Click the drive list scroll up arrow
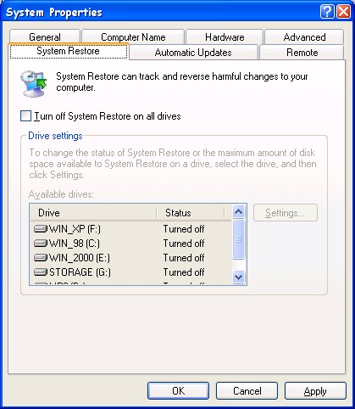This screenshot has height=409, width=355. (239, 211)
